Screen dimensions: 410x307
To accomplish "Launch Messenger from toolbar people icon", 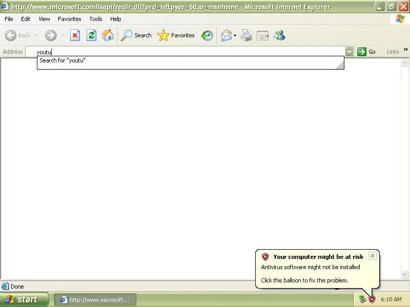I will (279, 35).
